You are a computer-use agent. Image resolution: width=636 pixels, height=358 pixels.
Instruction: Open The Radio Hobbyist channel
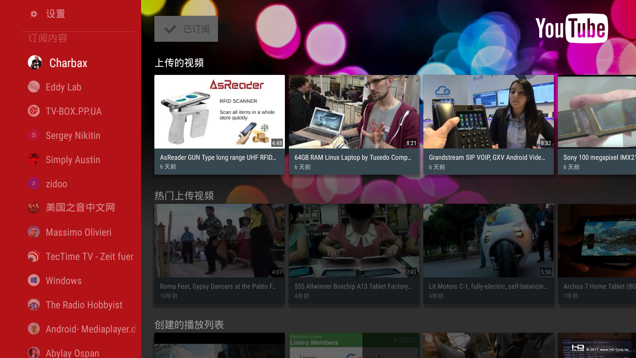(x=84, y=305)
